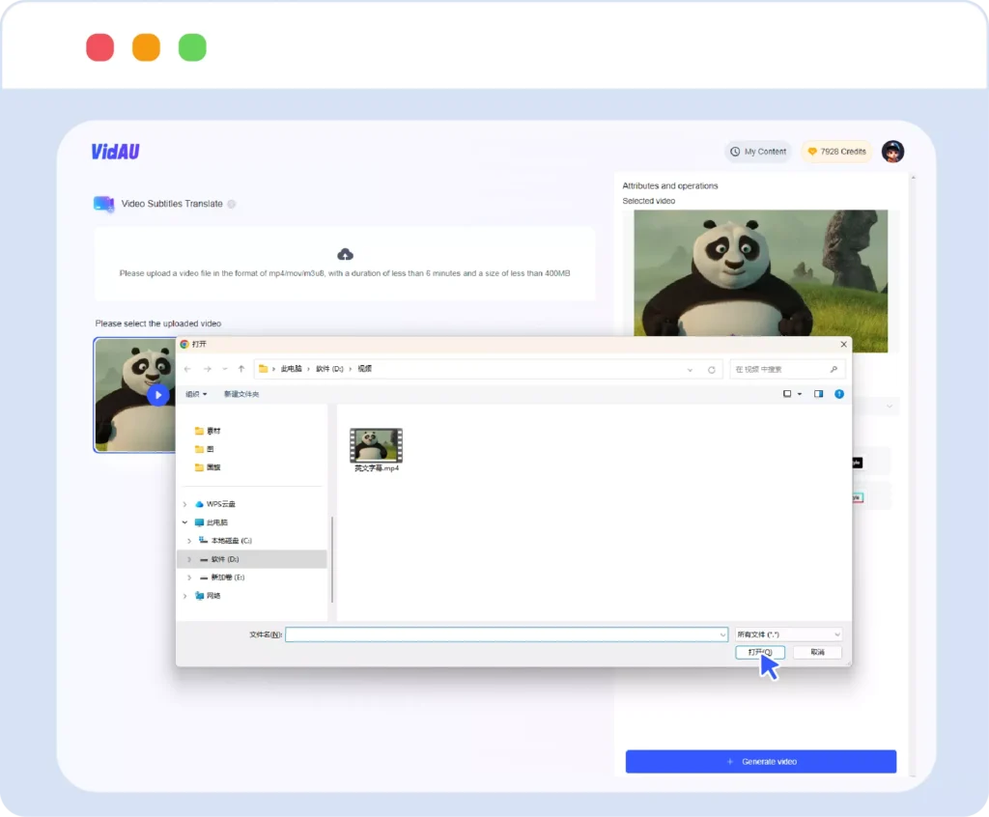Click 此电脑 in the address breadcrumb

click(x=291, y=369)
